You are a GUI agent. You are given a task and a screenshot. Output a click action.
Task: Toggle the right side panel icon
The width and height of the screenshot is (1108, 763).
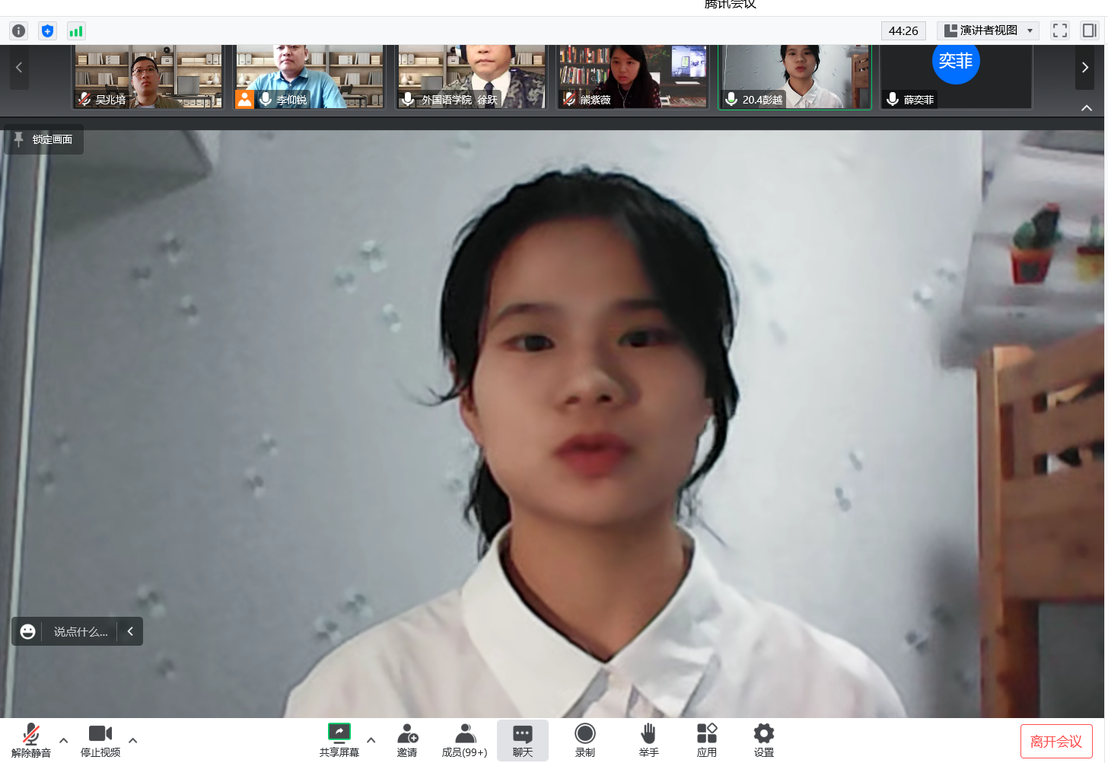pyautogui.click(x=1089, y=30)
